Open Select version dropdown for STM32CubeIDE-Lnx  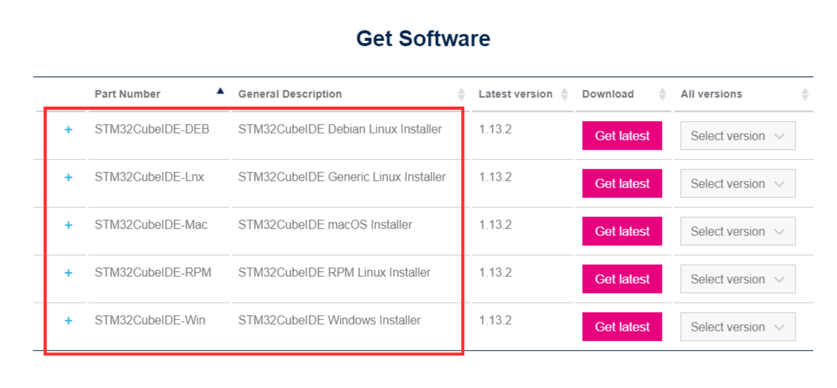tap(737, 184)
